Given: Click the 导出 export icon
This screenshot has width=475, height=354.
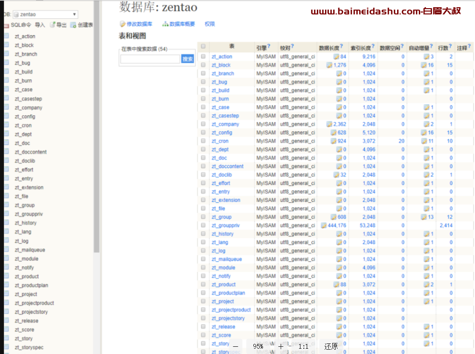Looking at the screenshot, I should [53, 25].
